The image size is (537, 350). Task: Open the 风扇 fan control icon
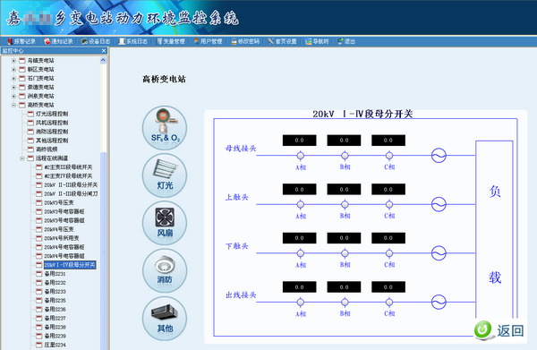pos(165,223)
